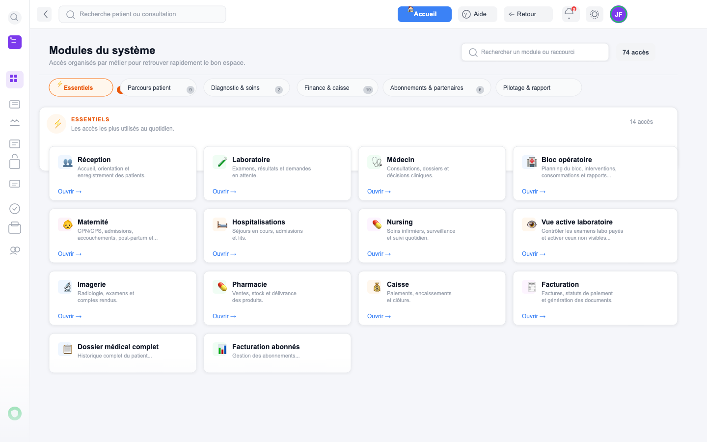Viewport: 707px width, 442px height.
Task: Click the Maternité baby icon
Action: 65,224
